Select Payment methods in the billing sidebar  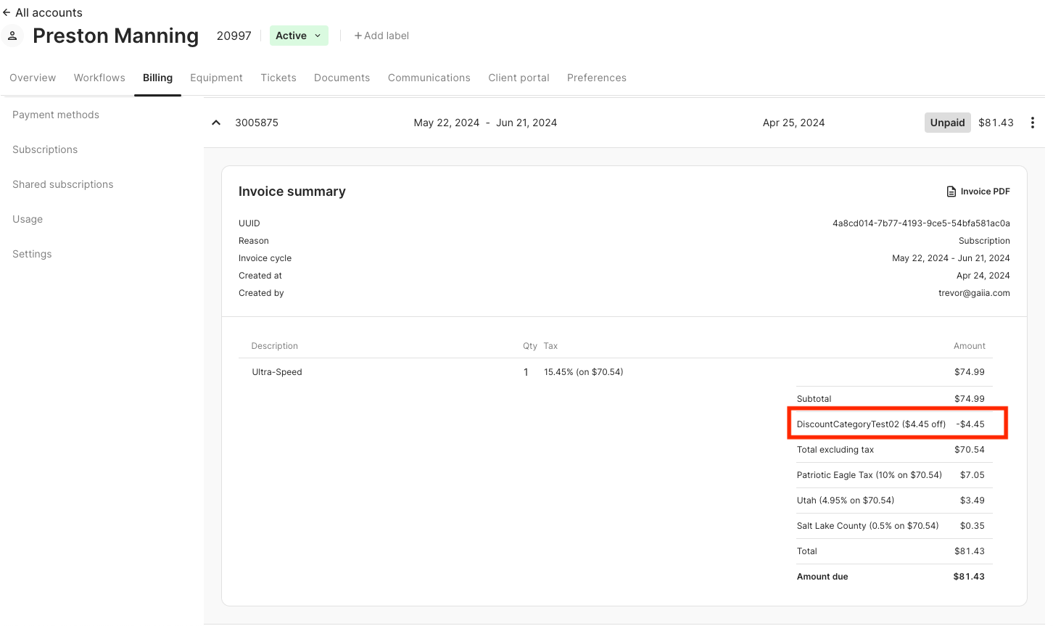56,115
